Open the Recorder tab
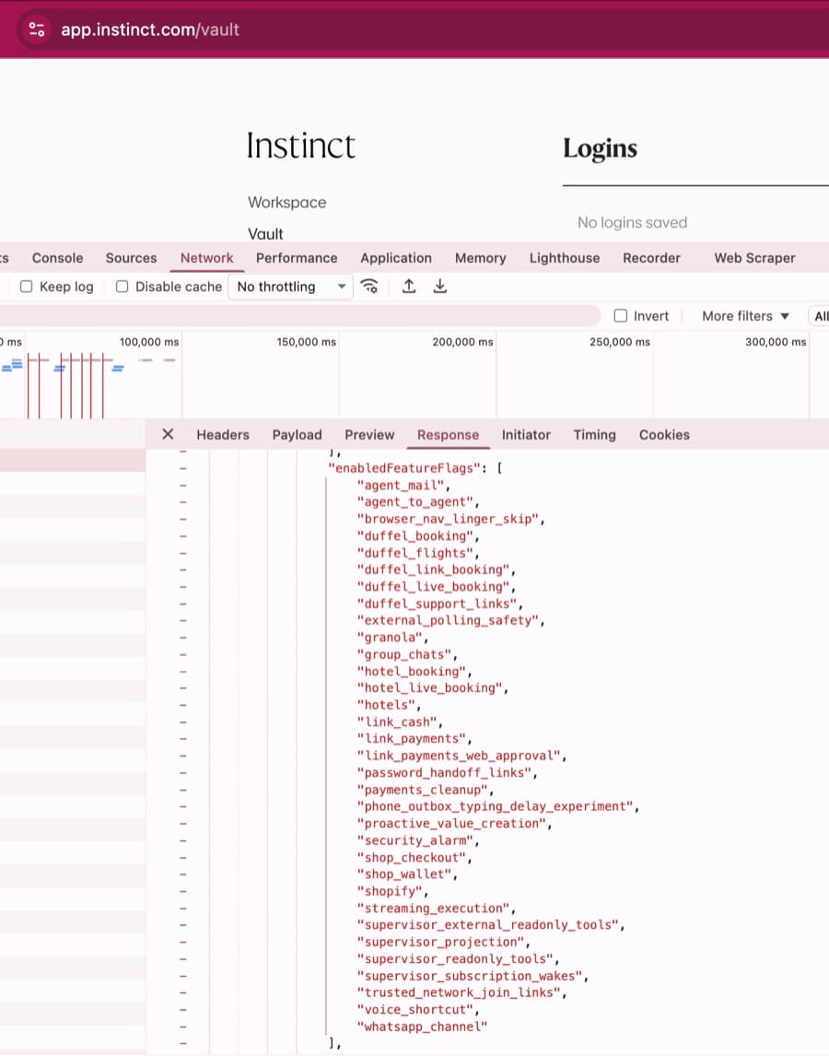Image resolution: width=829 pixels, height=1056 pixels. coord(652,258)
